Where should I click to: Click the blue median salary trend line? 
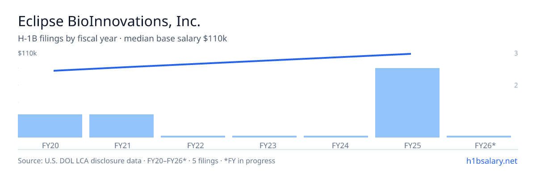232,62
